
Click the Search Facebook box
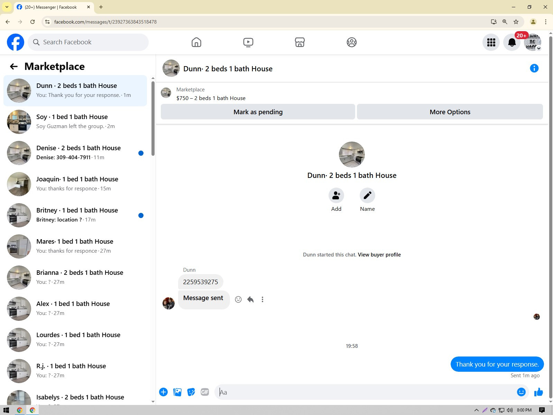pos(88,42)
